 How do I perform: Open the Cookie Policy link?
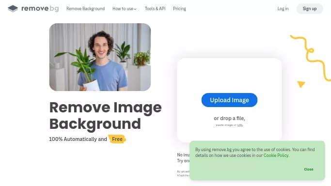pos(276,155)
